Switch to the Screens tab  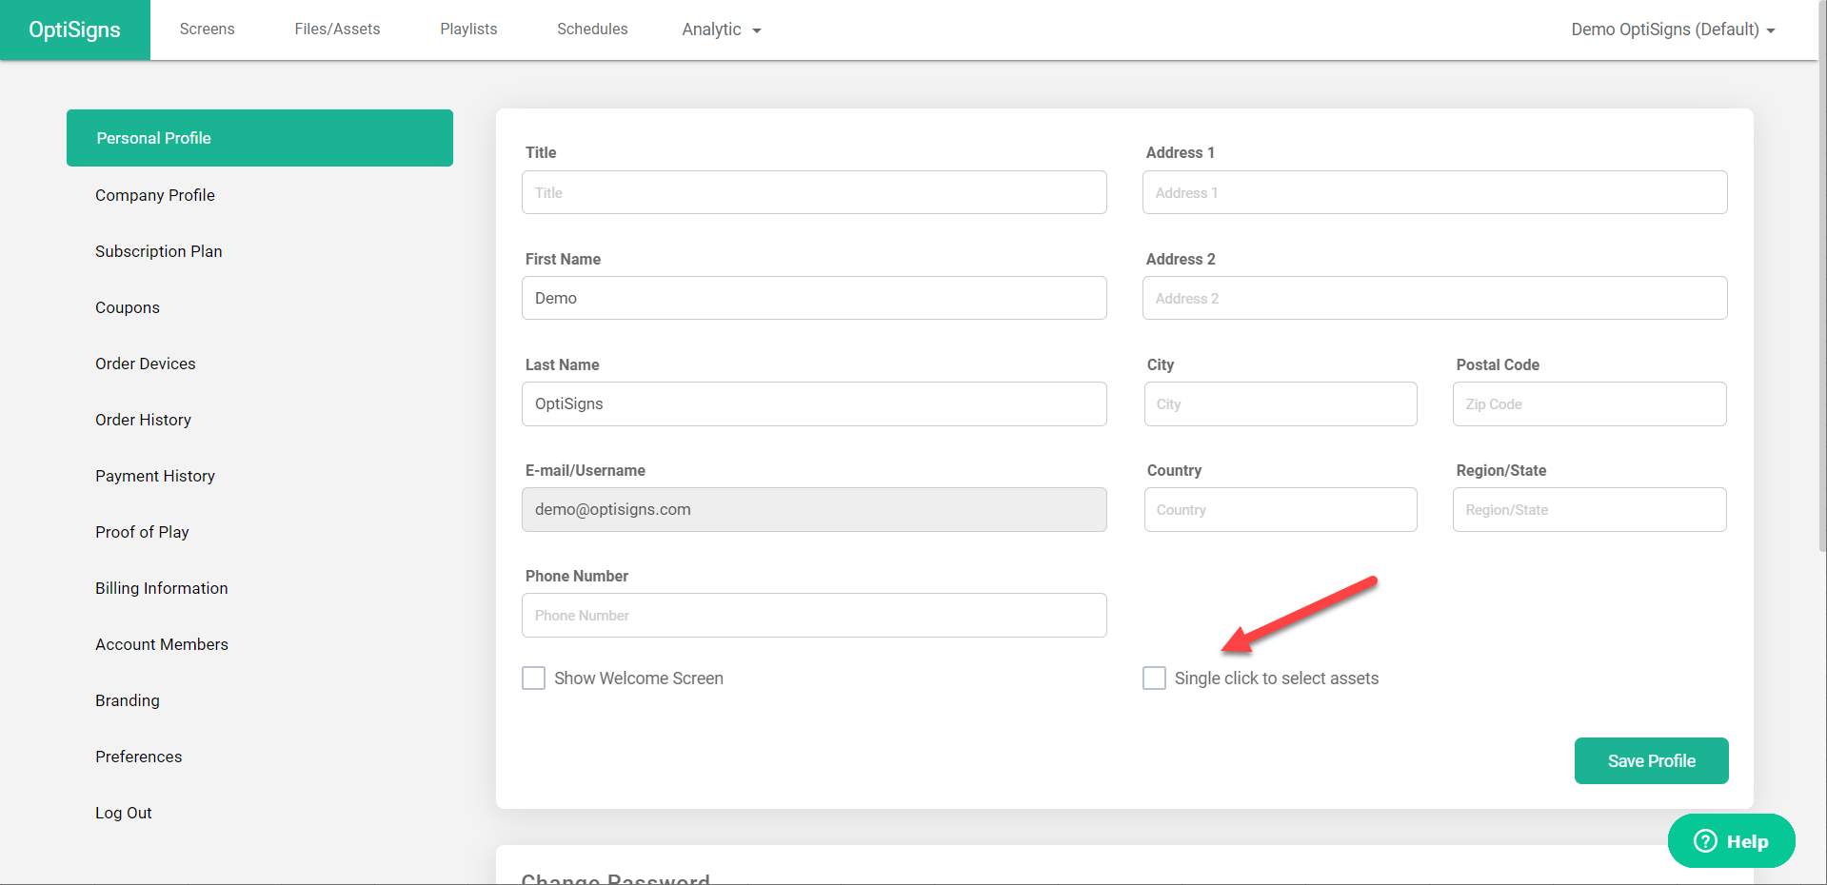pos(207,29)
